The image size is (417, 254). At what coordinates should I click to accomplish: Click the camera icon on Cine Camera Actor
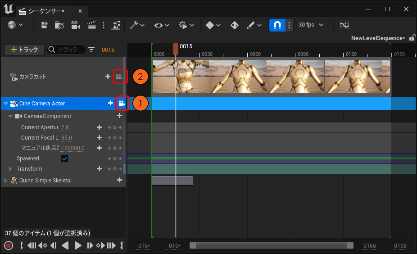point(121,104)
